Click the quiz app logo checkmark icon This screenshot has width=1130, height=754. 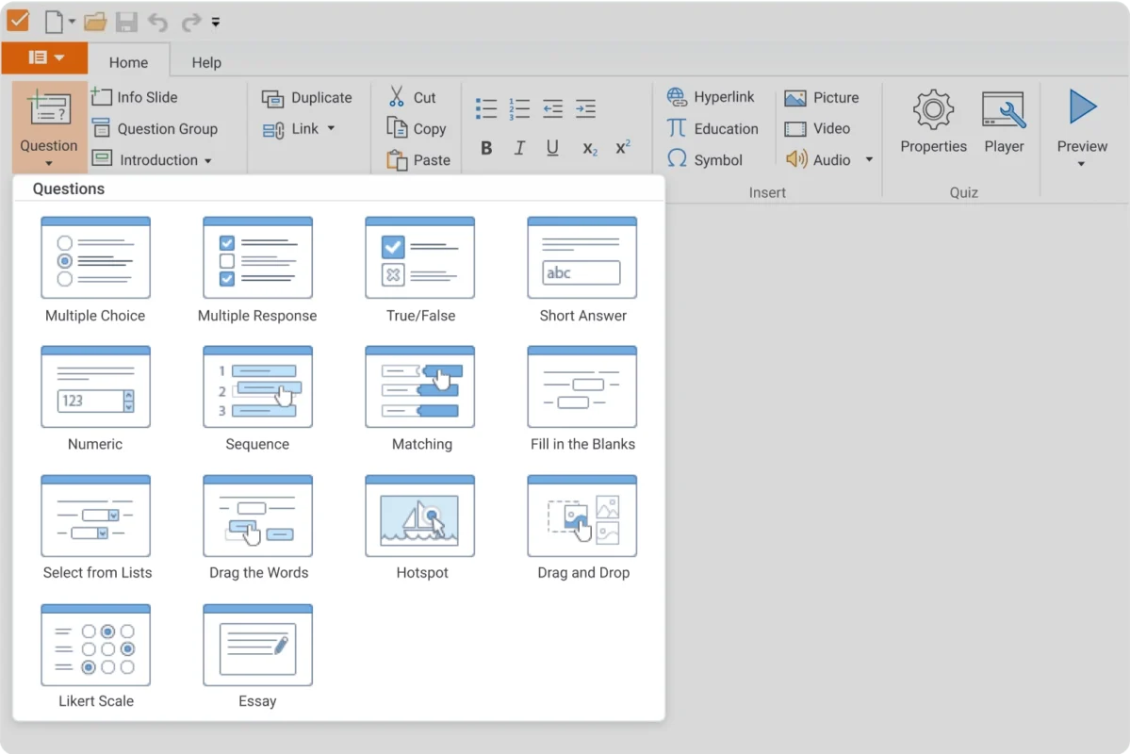(18, 21)
